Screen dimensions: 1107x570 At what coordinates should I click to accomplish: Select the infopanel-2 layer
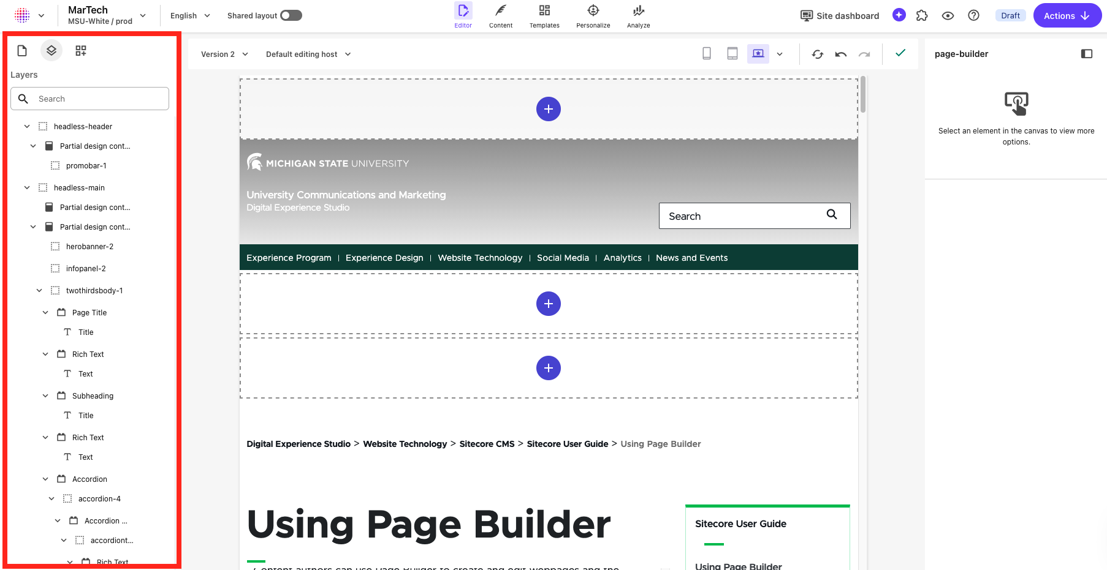[86, 268]
